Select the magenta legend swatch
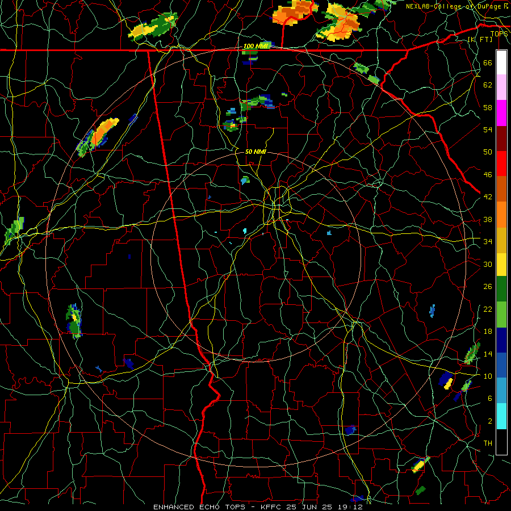Image resolution: width=511 pixels, height=511 pixels. click(501, 113)
